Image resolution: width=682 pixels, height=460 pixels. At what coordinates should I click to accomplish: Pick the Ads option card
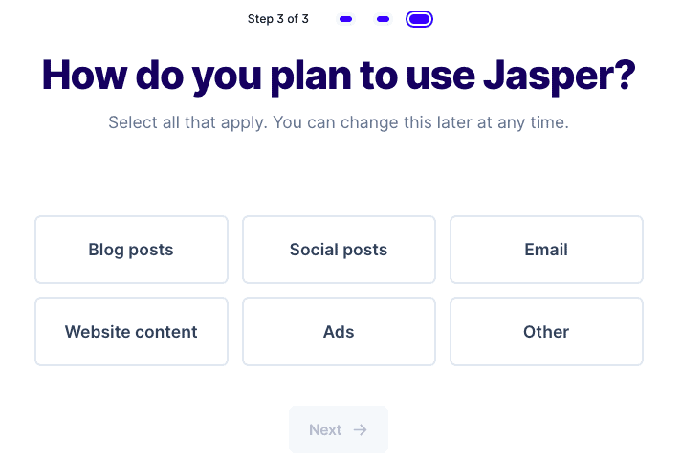click(339, 332)
